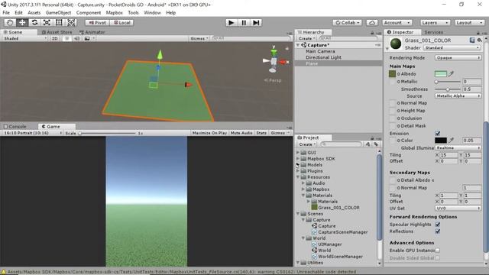This screenshot has height=275, width=489.
Task: Switch to the Console tab
Action: tap(15, 127)
